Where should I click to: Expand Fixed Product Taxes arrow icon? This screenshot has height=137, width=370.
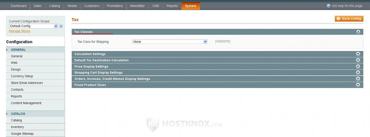(x=358, y=85)
